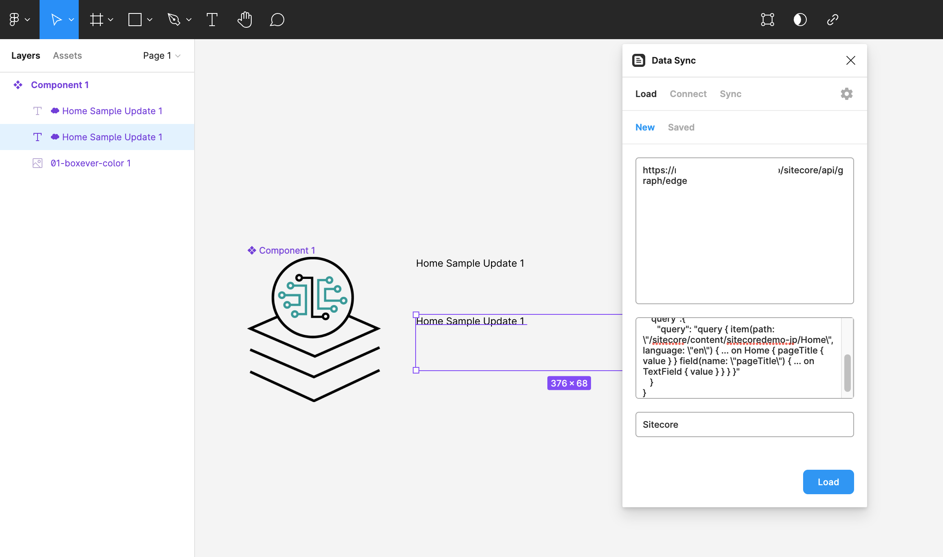
Task: Click the settings gear icon
Action: [847, 93]
